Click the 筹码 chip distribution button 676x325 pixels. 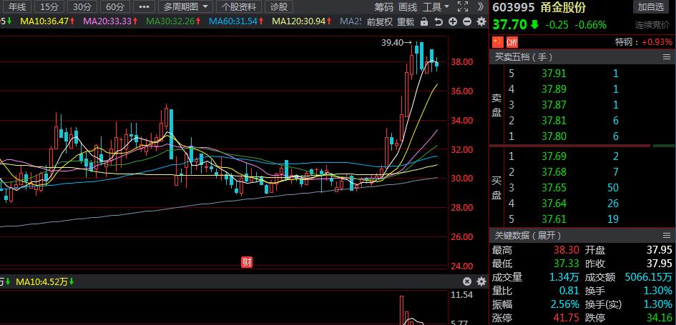click(x=383, y=6)
